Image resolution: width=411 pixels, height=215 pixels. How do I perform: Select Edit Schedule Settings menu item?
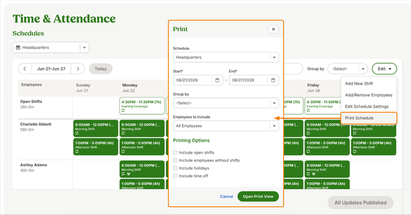pyautogui.click(x=367, y=107)
